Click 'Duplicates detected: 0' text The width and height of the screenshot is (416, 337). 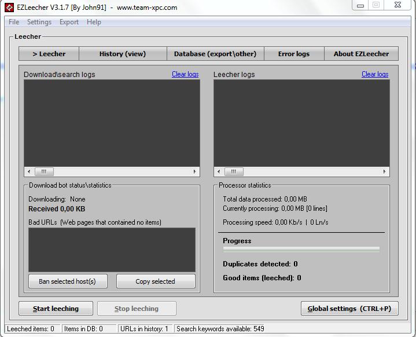point(260,264)
